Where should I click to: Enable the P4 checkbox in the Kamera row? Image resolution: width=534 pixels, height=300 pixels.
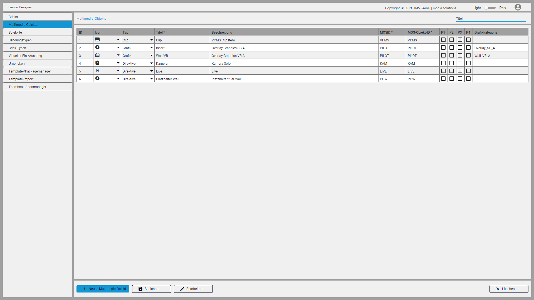(x=468, y=63)
